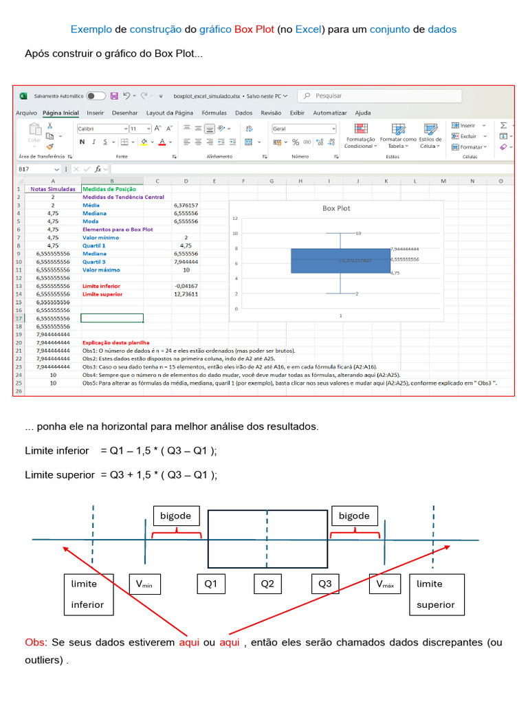Image resolution: width=528 pixels, height=704 pixels.
Task: Align text right in the cell
Action: [210, 142]
